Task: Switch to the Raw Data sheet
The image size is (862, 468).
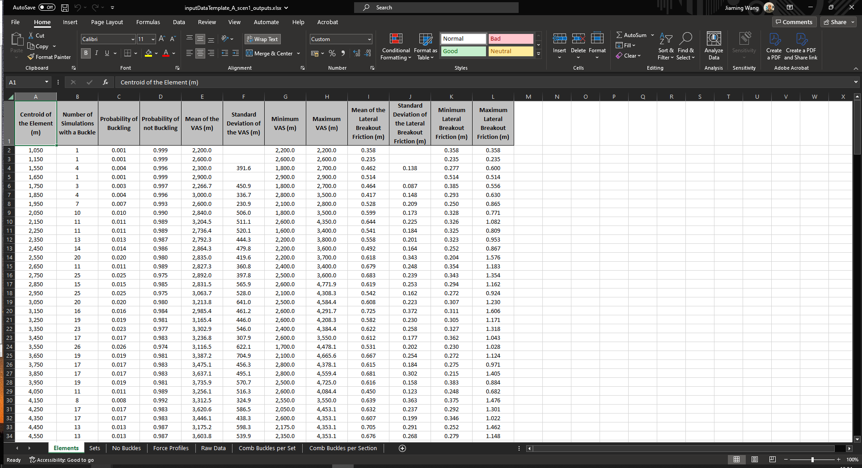Action: tap(213, 448)
